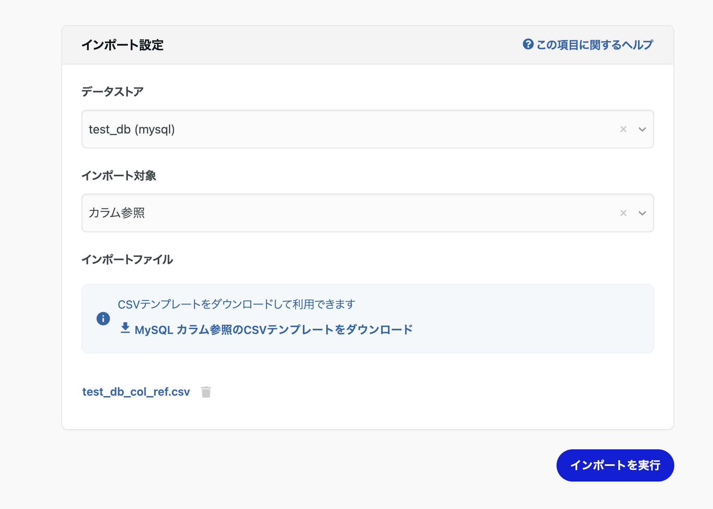Image resolution: width=713 pixels, height=509 pixels.
Task: Open the データストア selector field
Action: click(x=323, y=129)
